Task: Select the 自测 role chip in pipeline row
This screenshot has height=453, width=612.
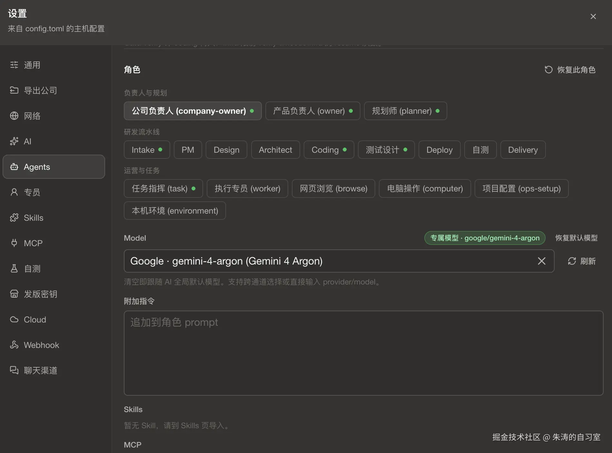Action: 481,150
